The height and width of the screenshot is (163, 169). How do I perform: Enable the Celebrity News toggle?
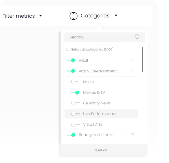[75, 103]
